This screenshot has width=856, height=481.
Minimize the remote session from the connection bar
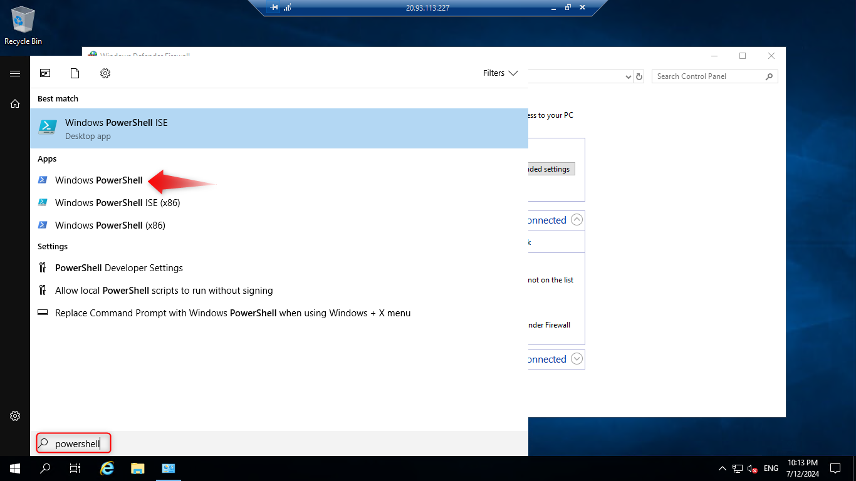click(x=552, y=8)
